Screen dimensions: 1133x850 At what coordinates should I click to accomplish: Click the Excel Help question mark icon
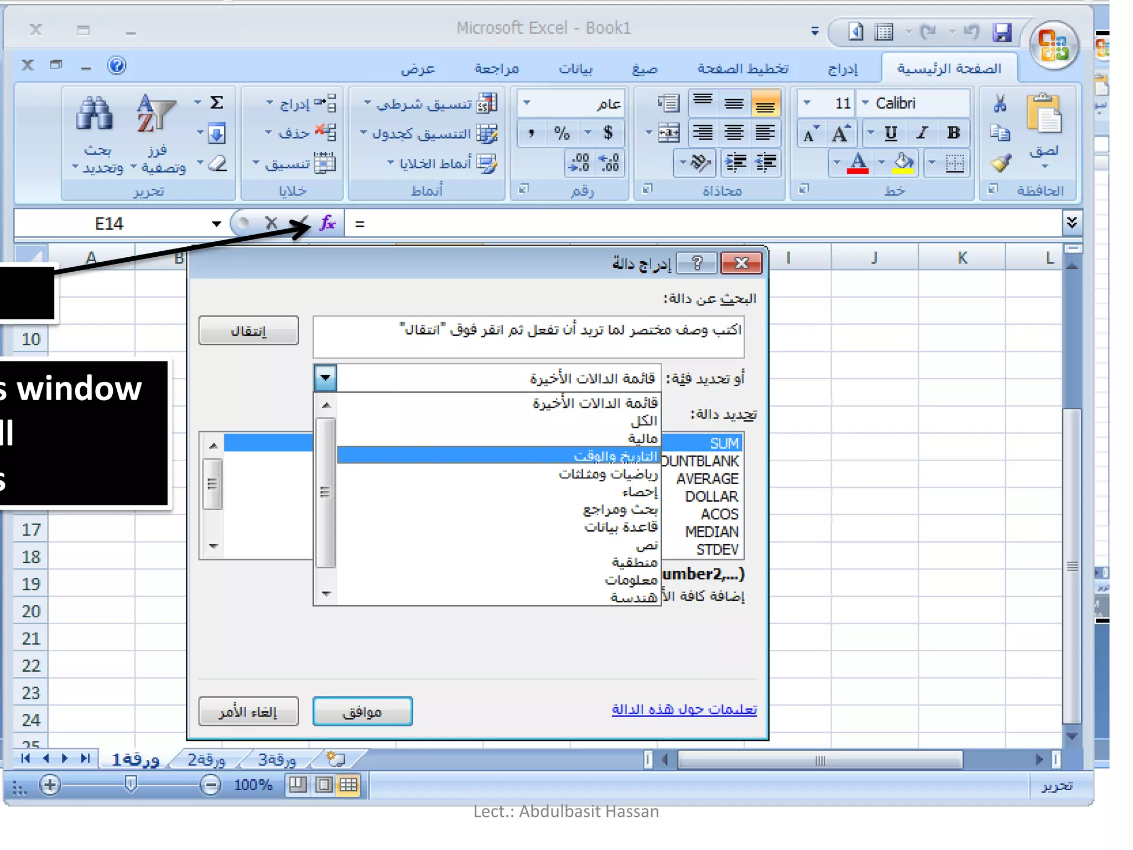click(x=117, y=65)
